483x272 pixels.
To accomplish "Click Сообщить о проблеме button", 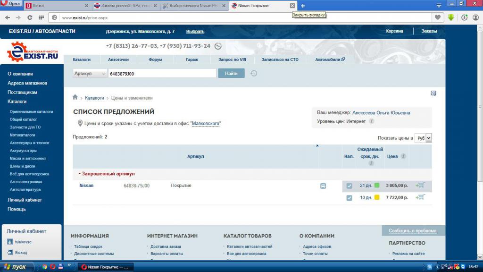I will pos(412,230).
